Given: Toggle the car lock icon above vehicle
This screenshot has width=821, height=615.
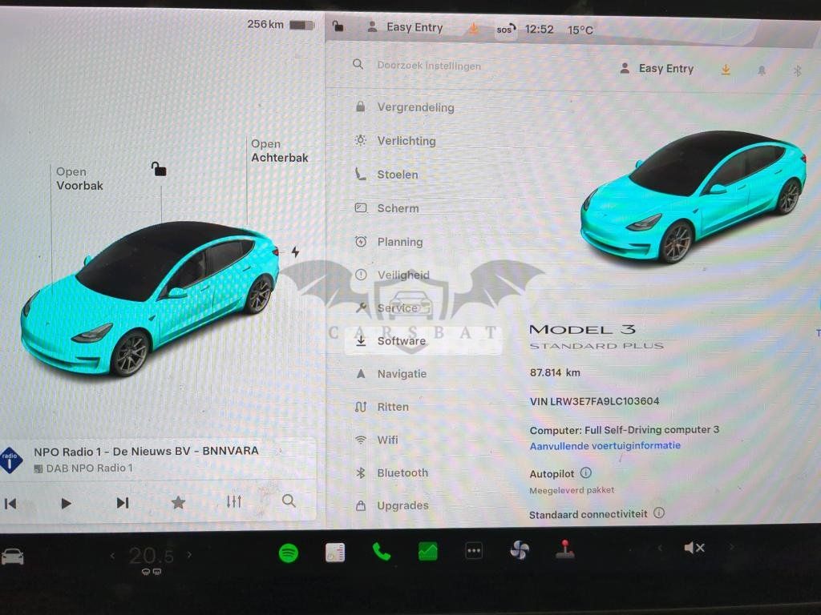Looking at the screenshot, I should 159,169.
